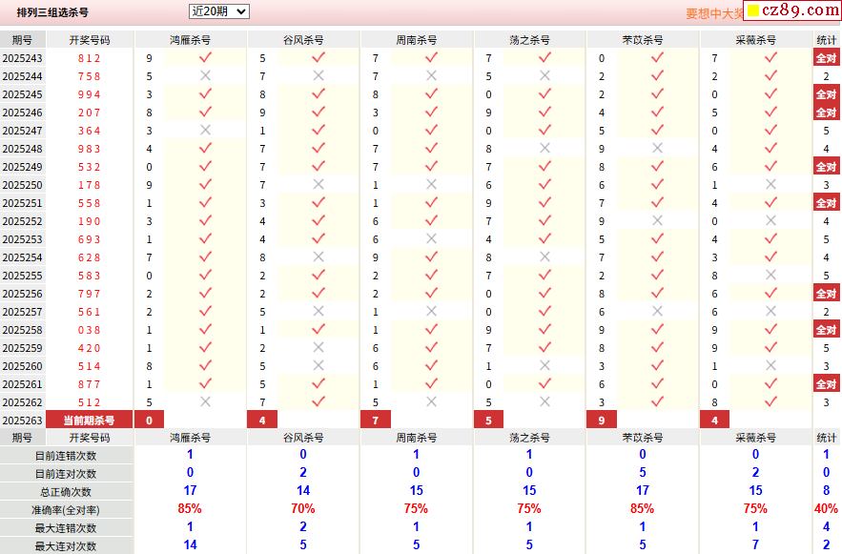Click winning number 797 in row 2025256

coord(89,294)
